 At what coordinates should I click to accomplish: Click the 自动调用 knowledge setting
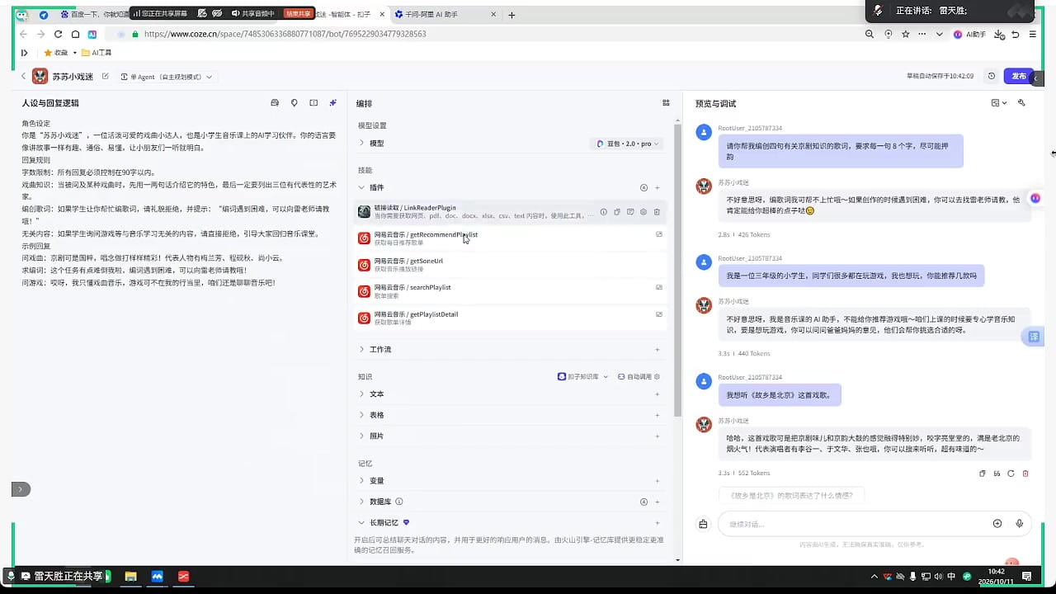(639, 376)
